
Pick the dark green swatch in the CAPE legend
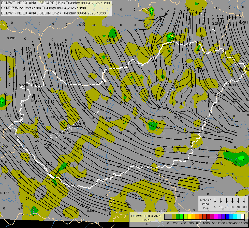point(178,217)
